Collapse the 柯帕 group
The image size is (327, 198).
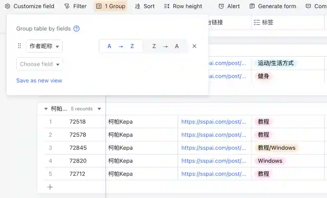click(46, 109)
